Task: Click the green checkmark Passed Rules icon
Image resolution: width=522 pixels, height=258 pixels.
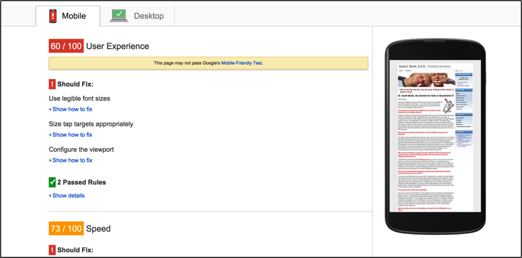Action: tap(53, 182)
